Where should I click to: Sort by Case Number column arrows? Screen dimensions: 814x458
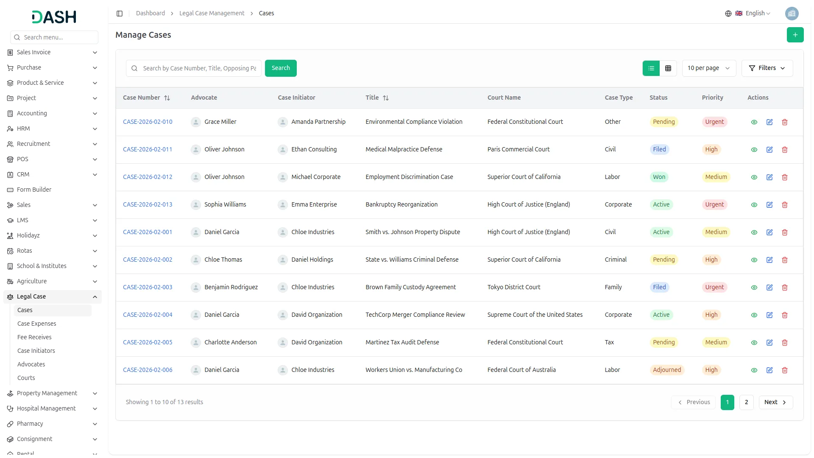point(167,98)
